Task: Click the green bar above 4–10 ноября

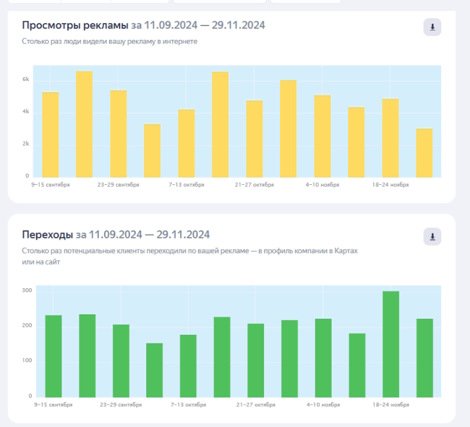Action: click(x=324, y=358)
